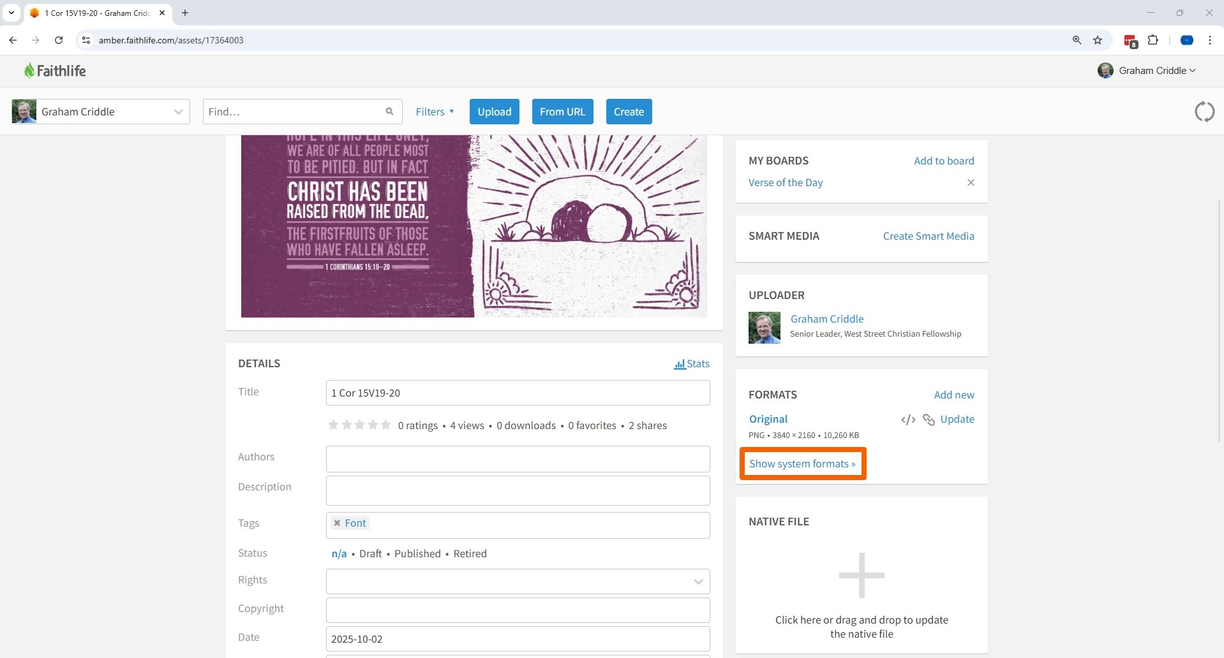Set status to Published

pos(417,553)
